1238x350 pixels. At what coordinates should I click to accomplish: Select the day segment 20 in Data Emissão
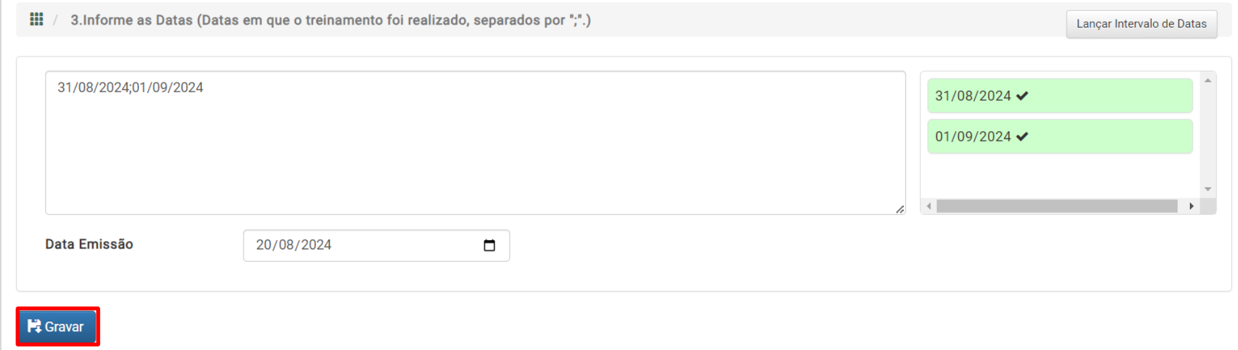coord(264,245)
